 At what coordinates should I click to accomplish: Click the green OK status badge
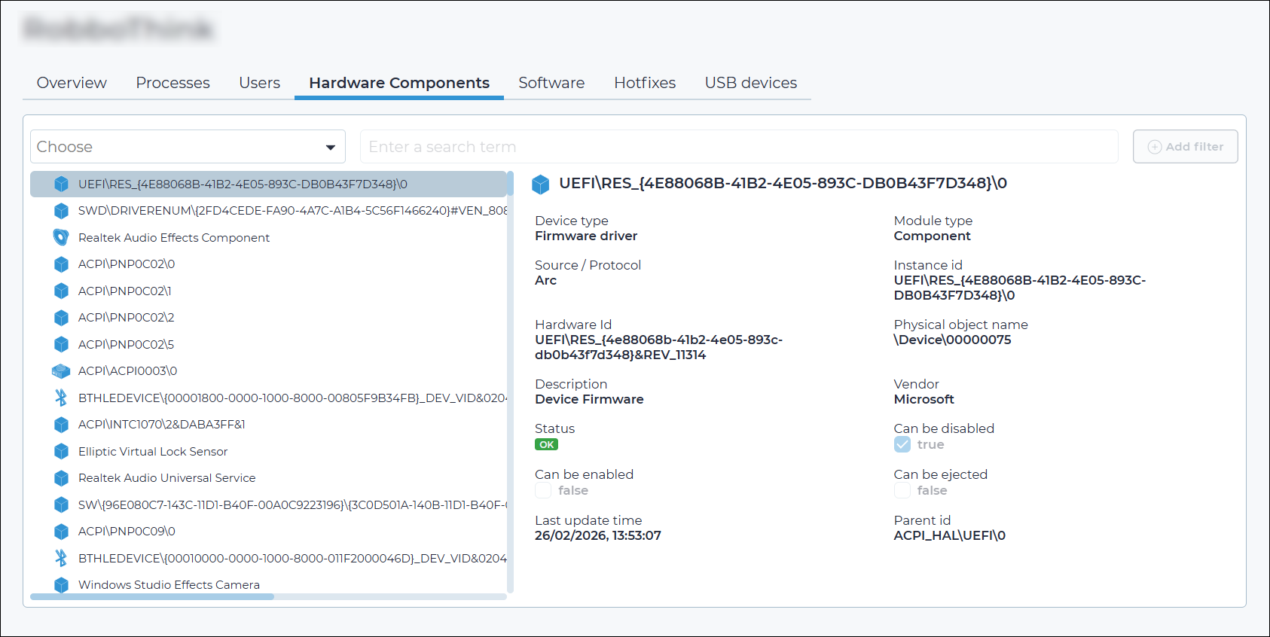(546, 444)
